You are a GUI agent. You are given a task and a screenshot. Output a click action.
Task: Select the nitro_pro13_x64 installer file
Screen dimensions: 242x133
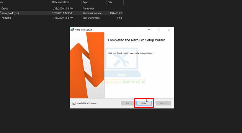pyautogui.click(x=10, y=13)
